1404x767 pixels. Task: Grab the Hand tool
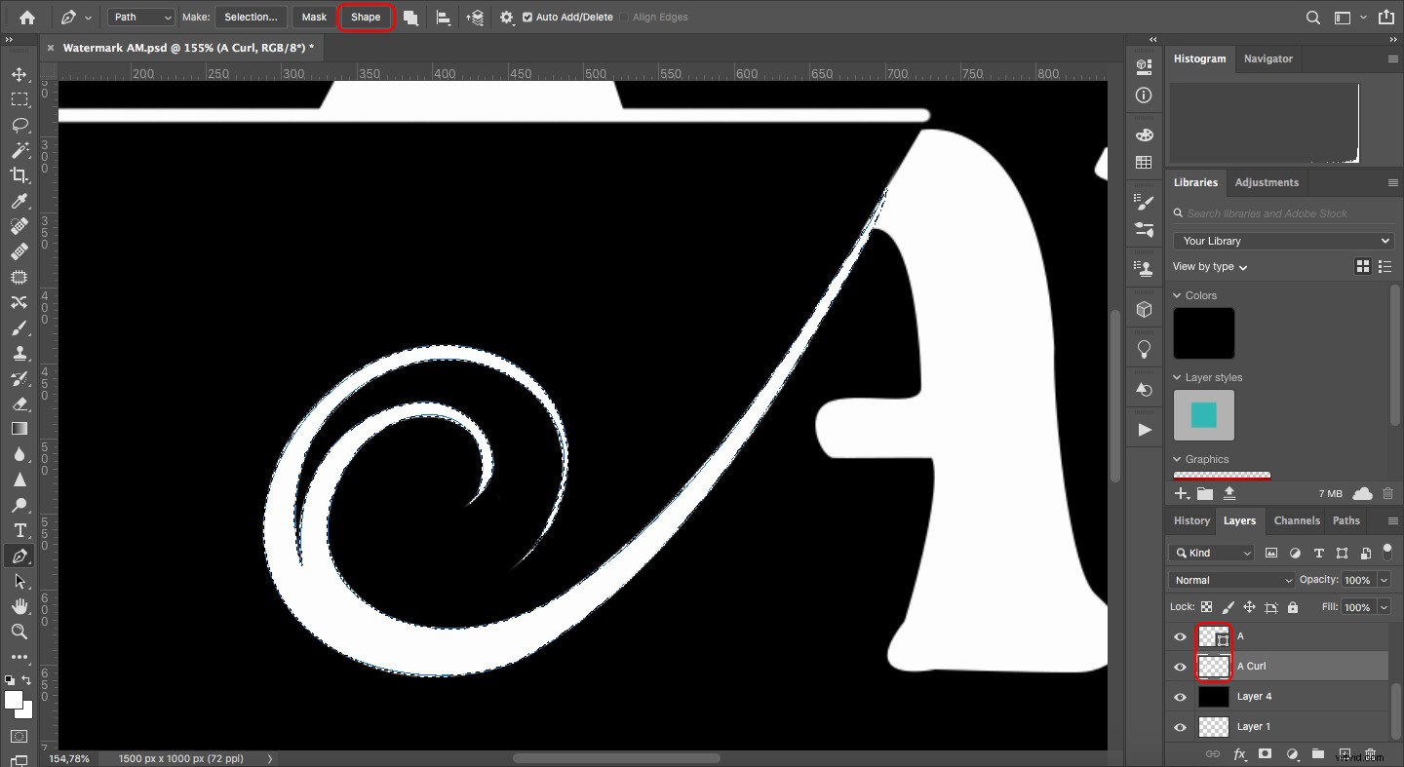(19, 606)
